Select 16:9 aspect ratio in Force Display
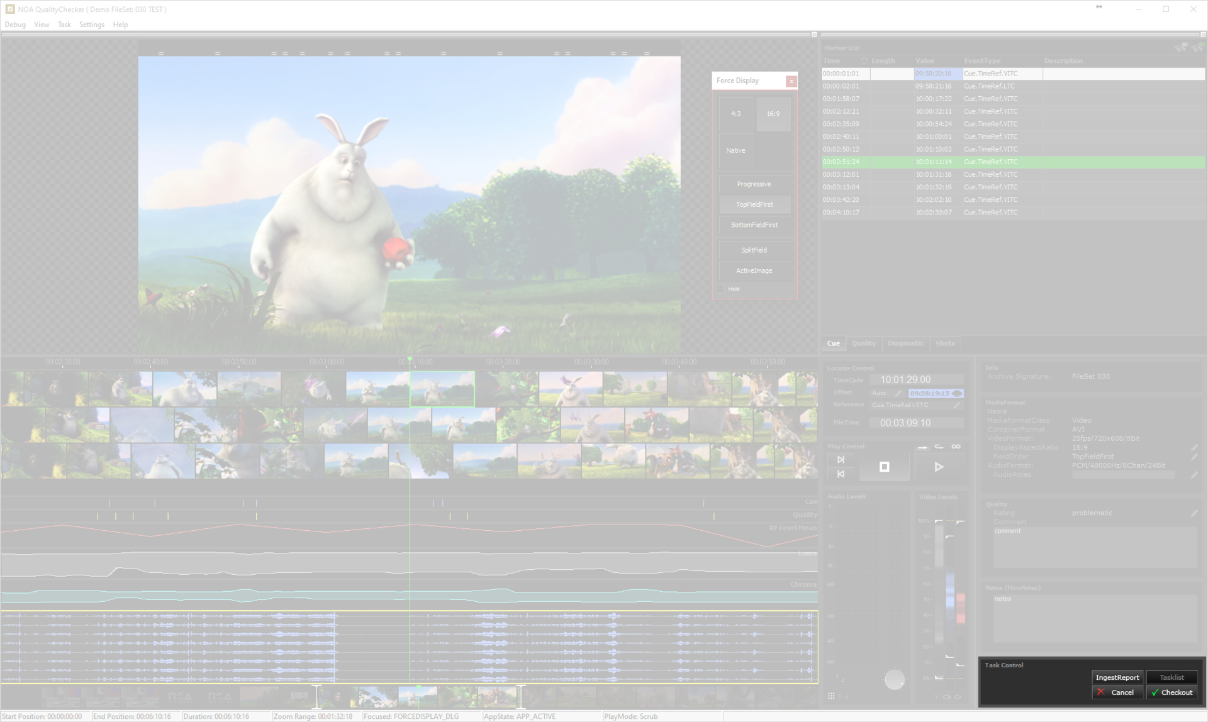Viewport: 1208px width, 722px height. [773, 114]
